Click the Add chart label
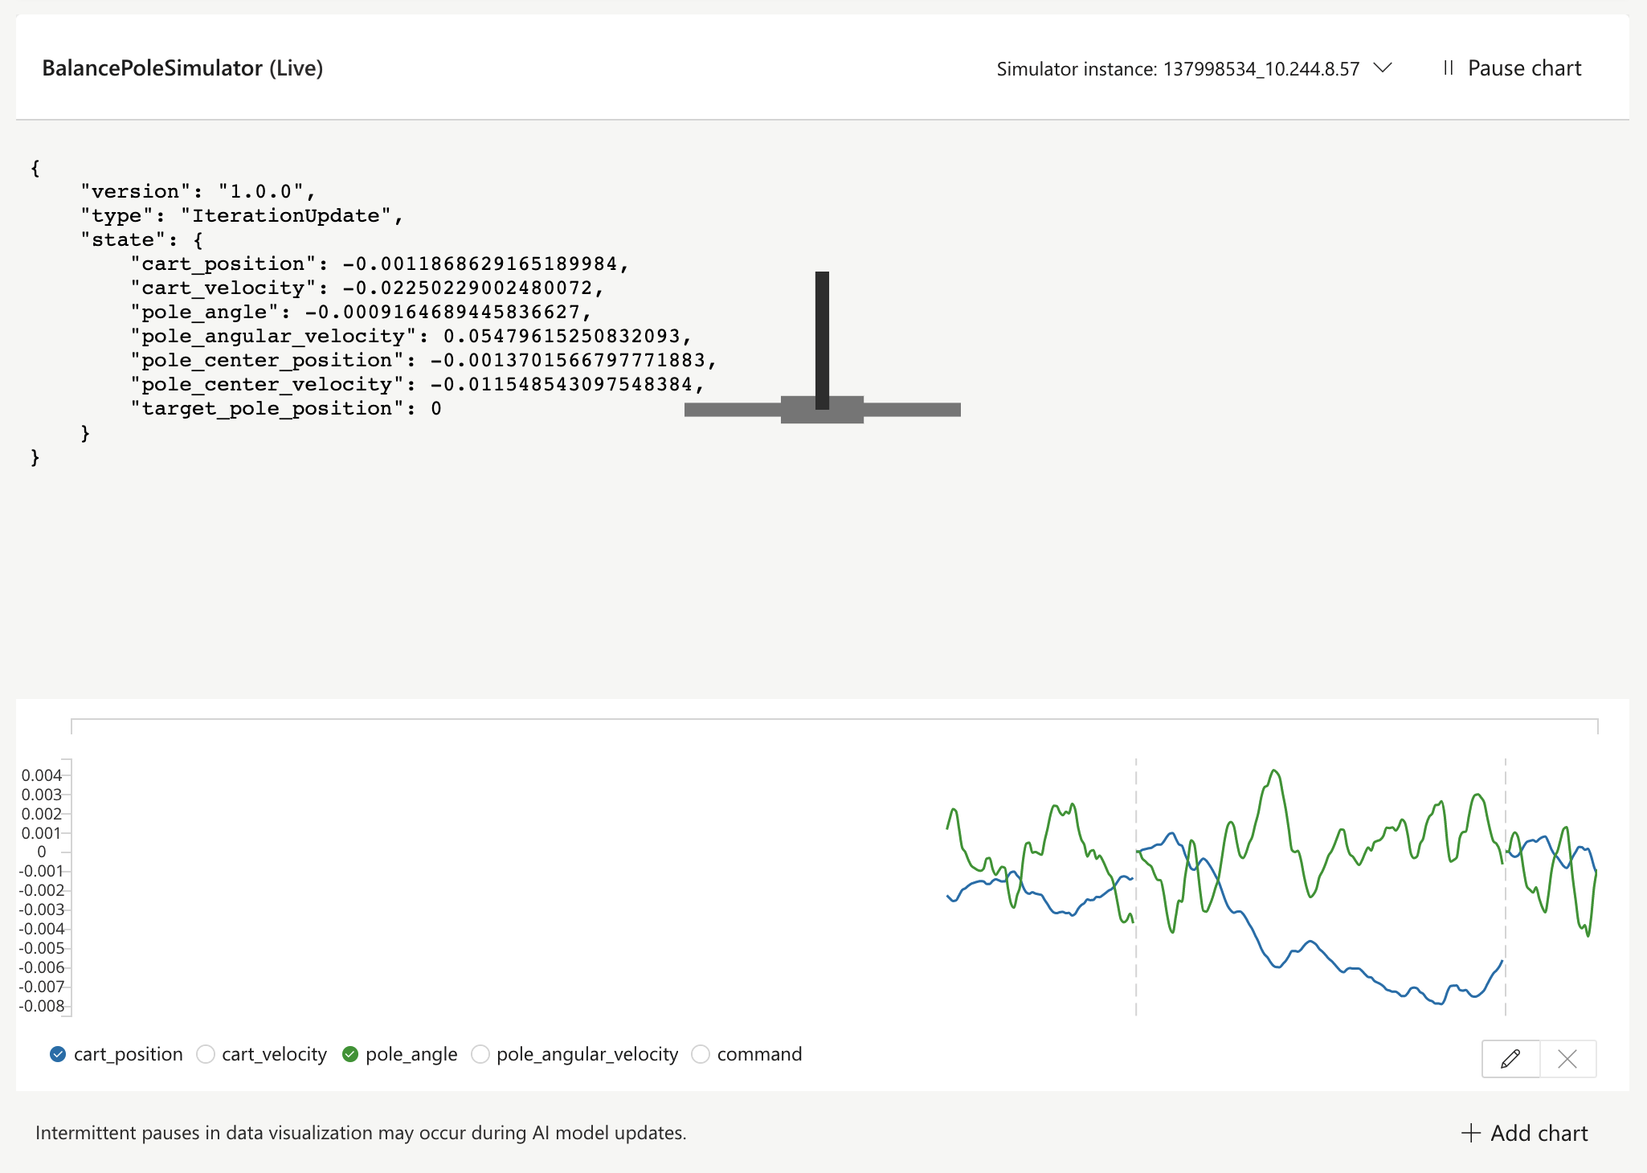Screen dimensions: 1647x1173 coord(1539,1133)
